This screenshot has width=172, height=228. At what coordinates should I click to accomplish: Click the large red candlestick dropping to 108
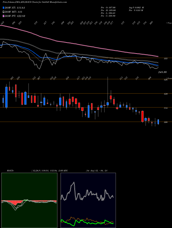tap(142, 116)
